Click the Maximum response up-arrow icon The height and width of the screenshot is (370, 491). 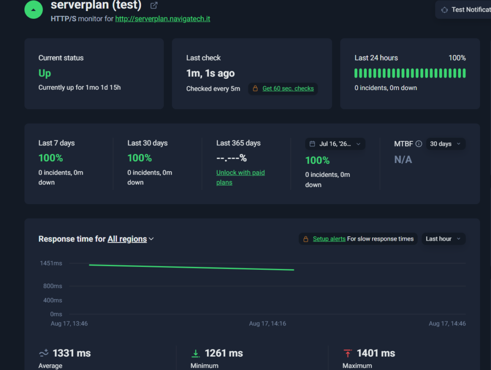(348, 353)
